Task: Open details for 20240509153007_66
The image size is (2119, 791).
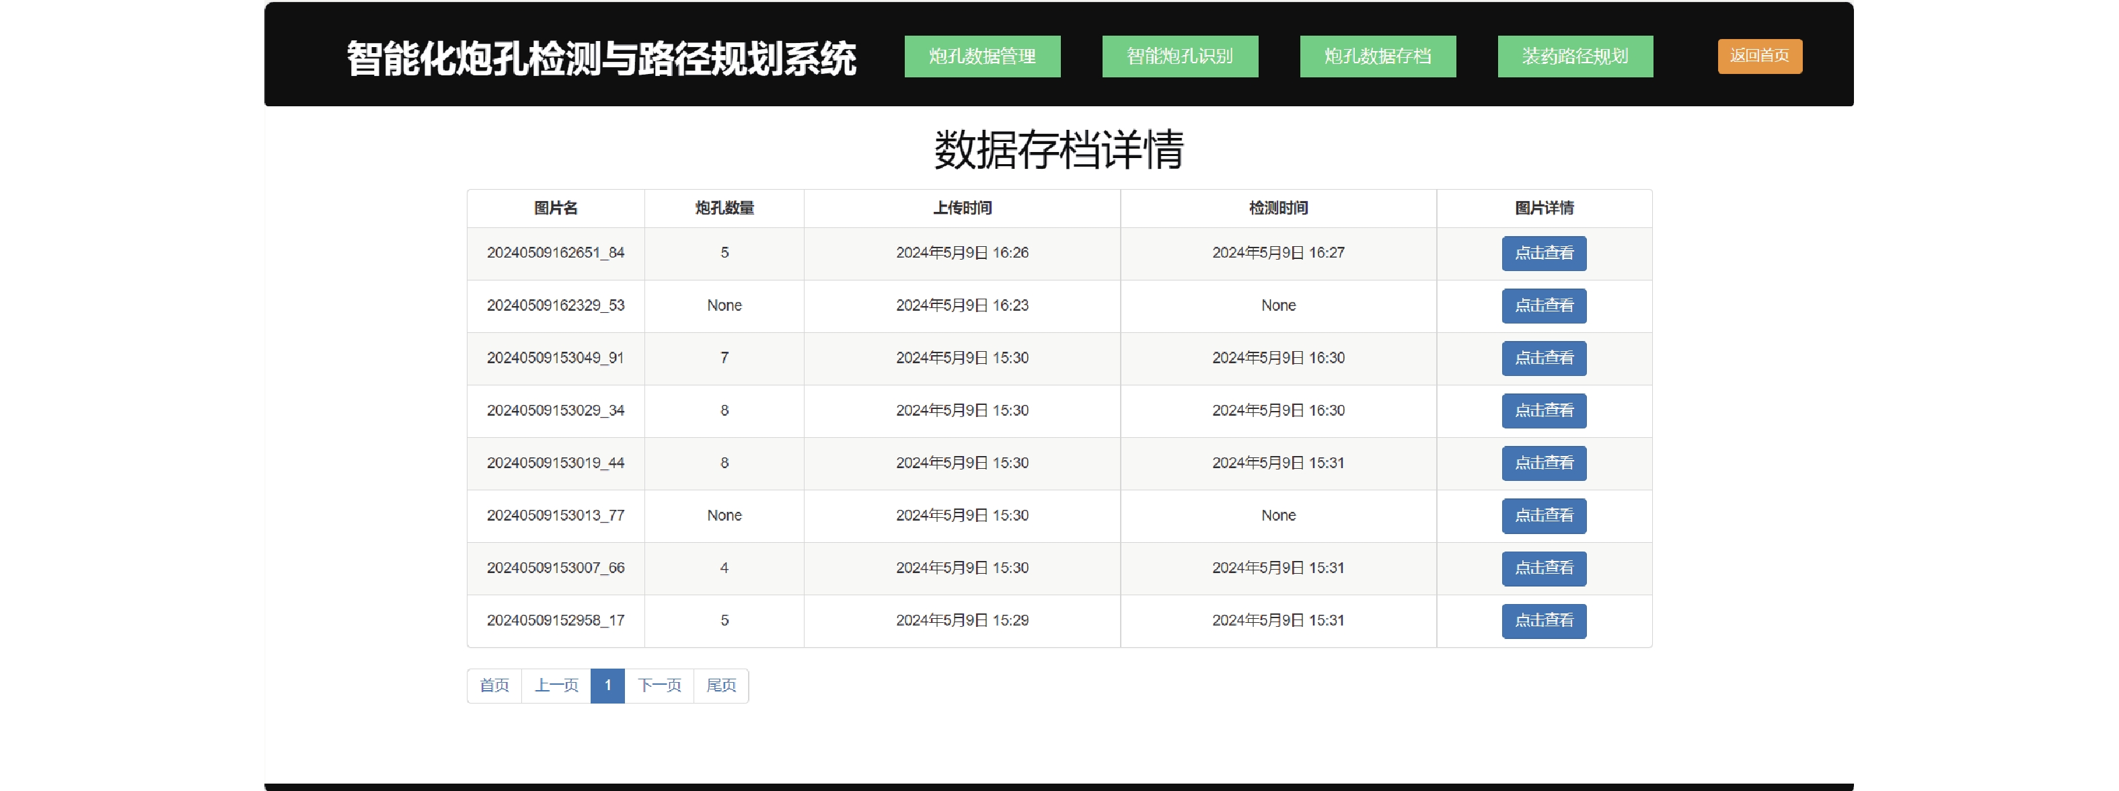Action: [x=1543, y=569]
